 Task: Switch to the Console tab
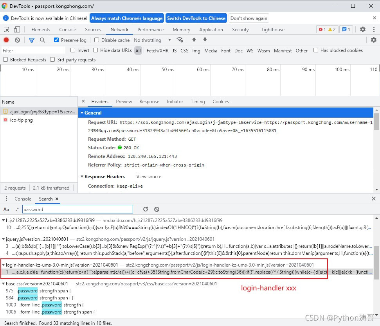click(68, 30)
